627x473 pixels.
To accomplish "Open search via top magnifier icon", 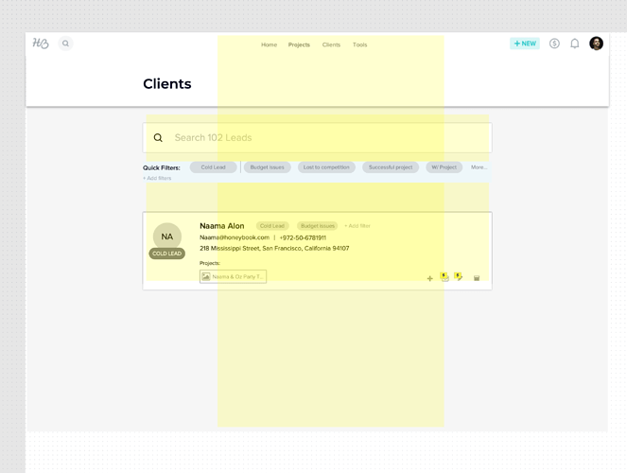I will pyautogui.click(x=65, y=44).
